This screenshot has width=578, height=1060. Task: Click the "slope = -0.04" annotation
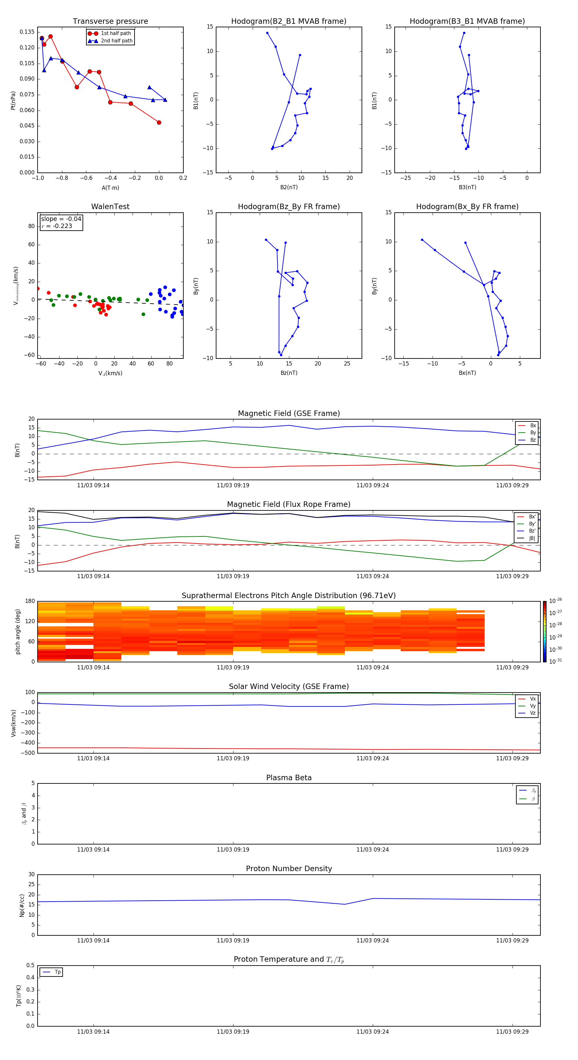coord(61,219)
